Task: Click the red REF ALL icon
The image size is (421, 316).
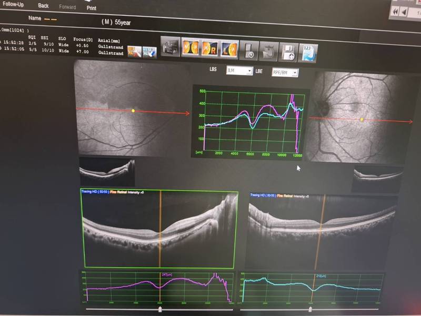Action: (134, 52)
